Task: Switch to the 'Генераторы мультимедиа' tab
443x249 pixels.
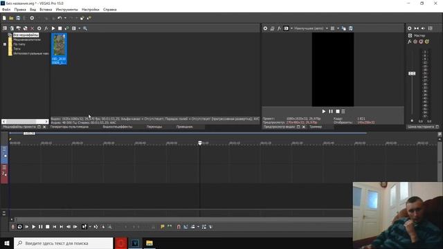Action: coord(69,127)
